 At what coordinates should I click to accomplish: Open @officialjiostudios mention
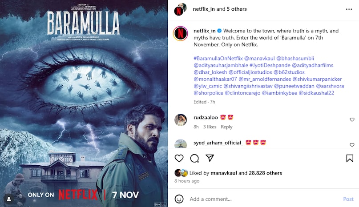250,72
